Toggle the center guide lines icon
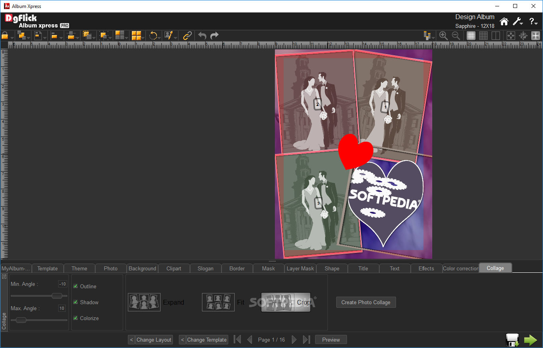The image size is (543, 348). tap(471, 36)
